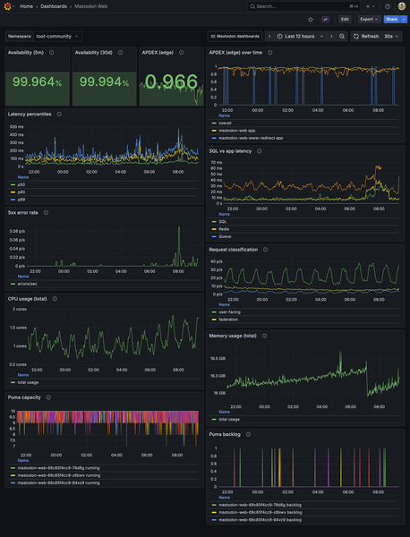Open the help question-mark menu

(x=388, y=6)
